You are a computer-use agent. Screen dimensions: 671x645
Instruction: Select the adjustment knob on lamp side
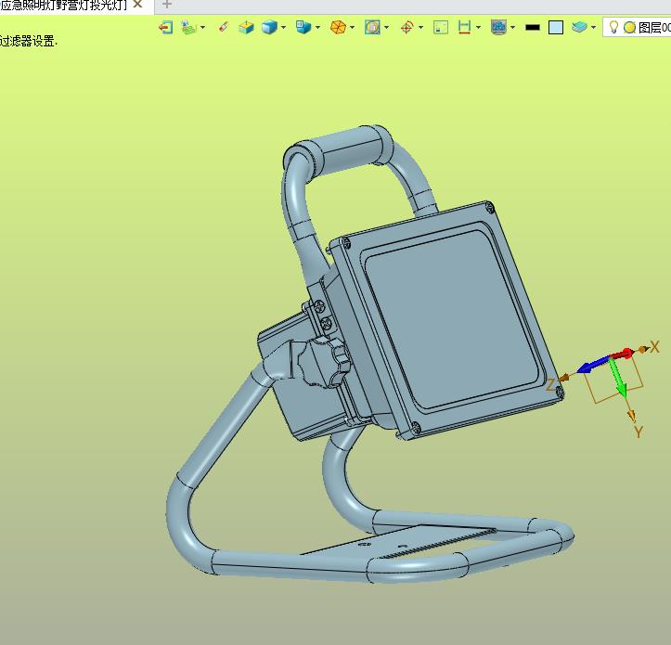[325, 362]
